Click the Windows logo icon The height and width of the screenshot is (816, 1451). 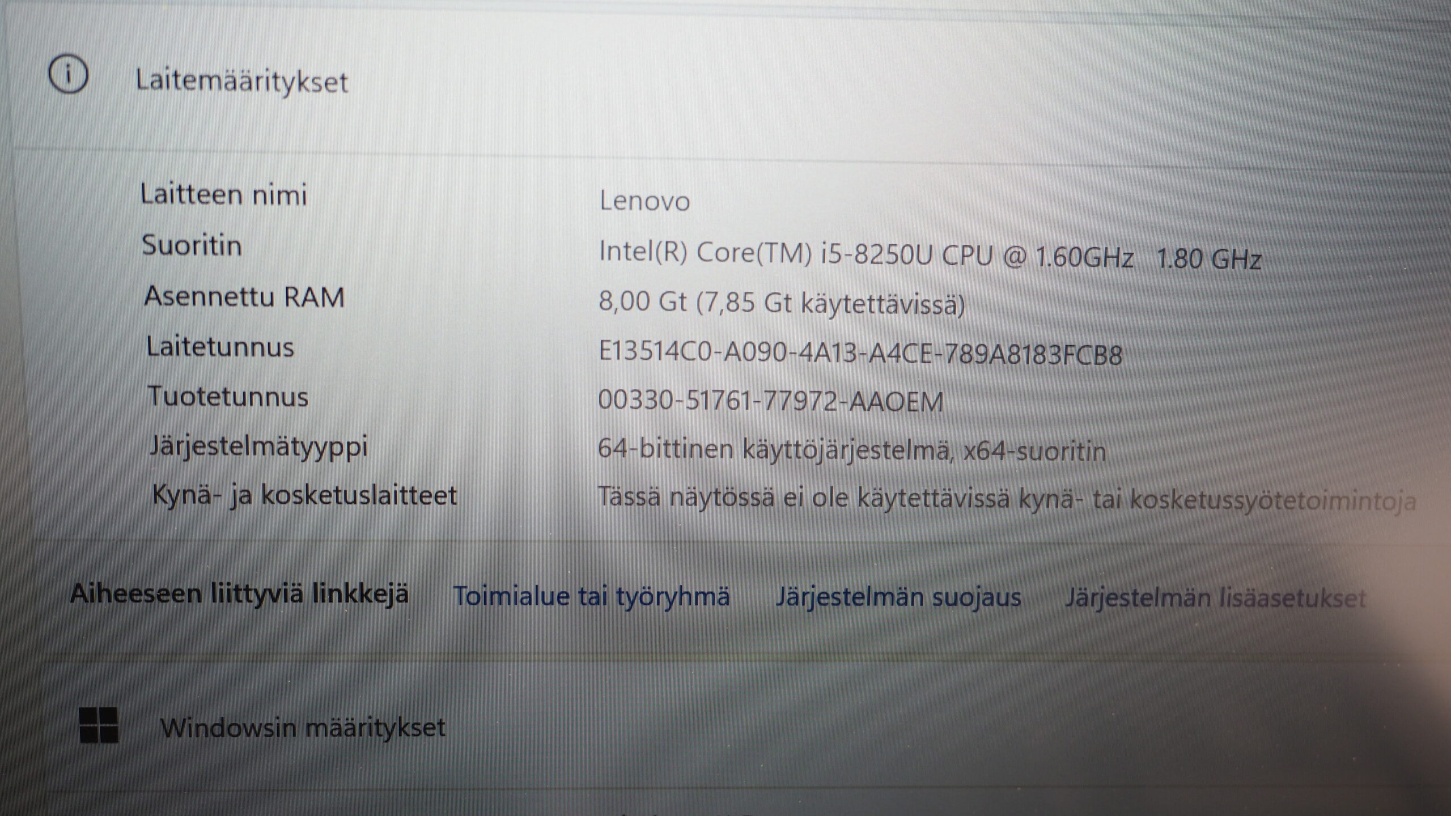point(99,725)
